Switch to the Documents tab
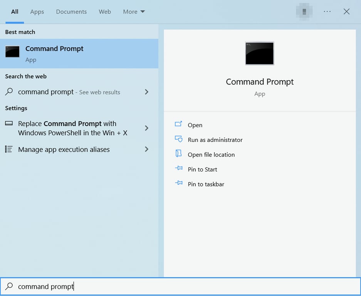Image resolution: width=361 pixels, height=296 pixels. [x=71, y=12]
